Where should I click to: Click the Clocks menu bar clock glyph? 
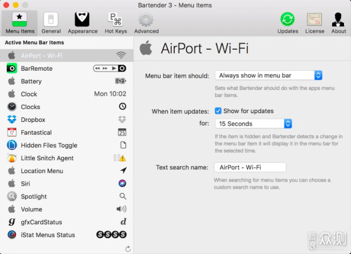coord(122,106)
